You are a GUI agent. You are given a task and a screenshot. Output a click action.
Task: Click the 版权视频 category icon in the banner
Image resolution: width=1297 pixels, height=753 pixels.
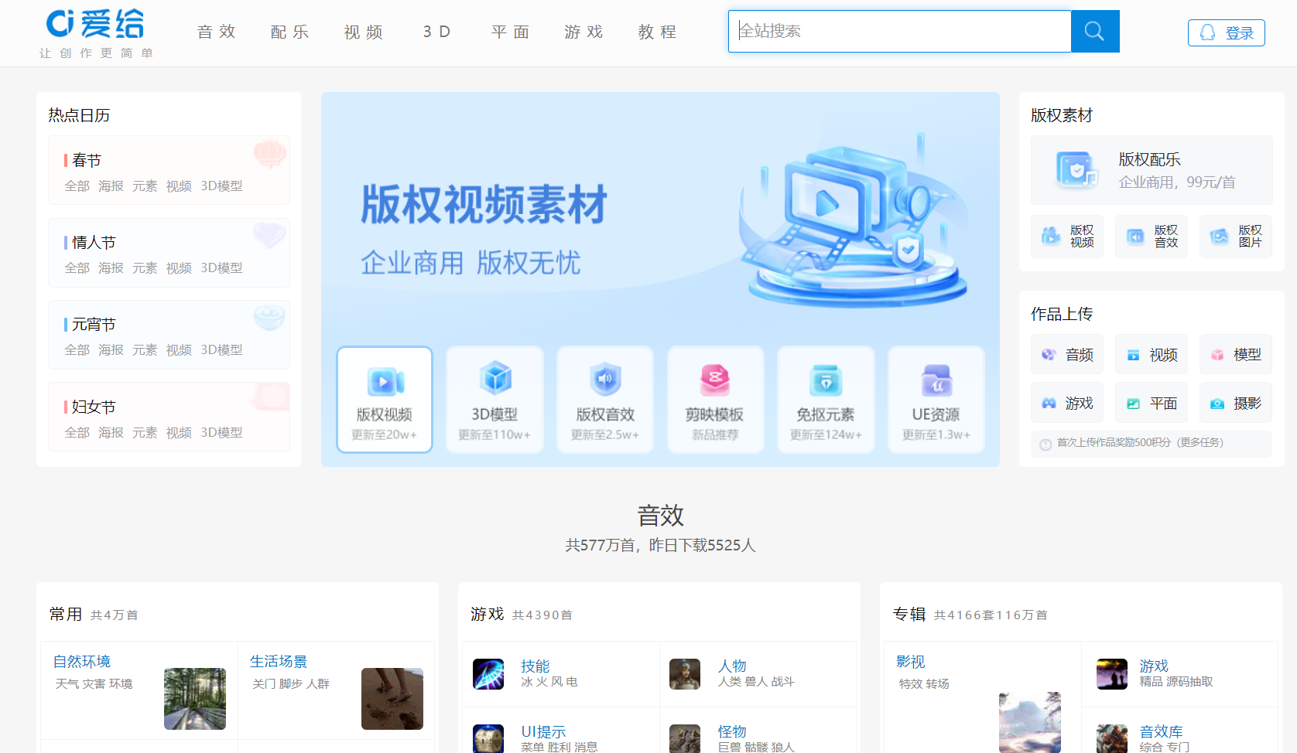click(385, 381)
